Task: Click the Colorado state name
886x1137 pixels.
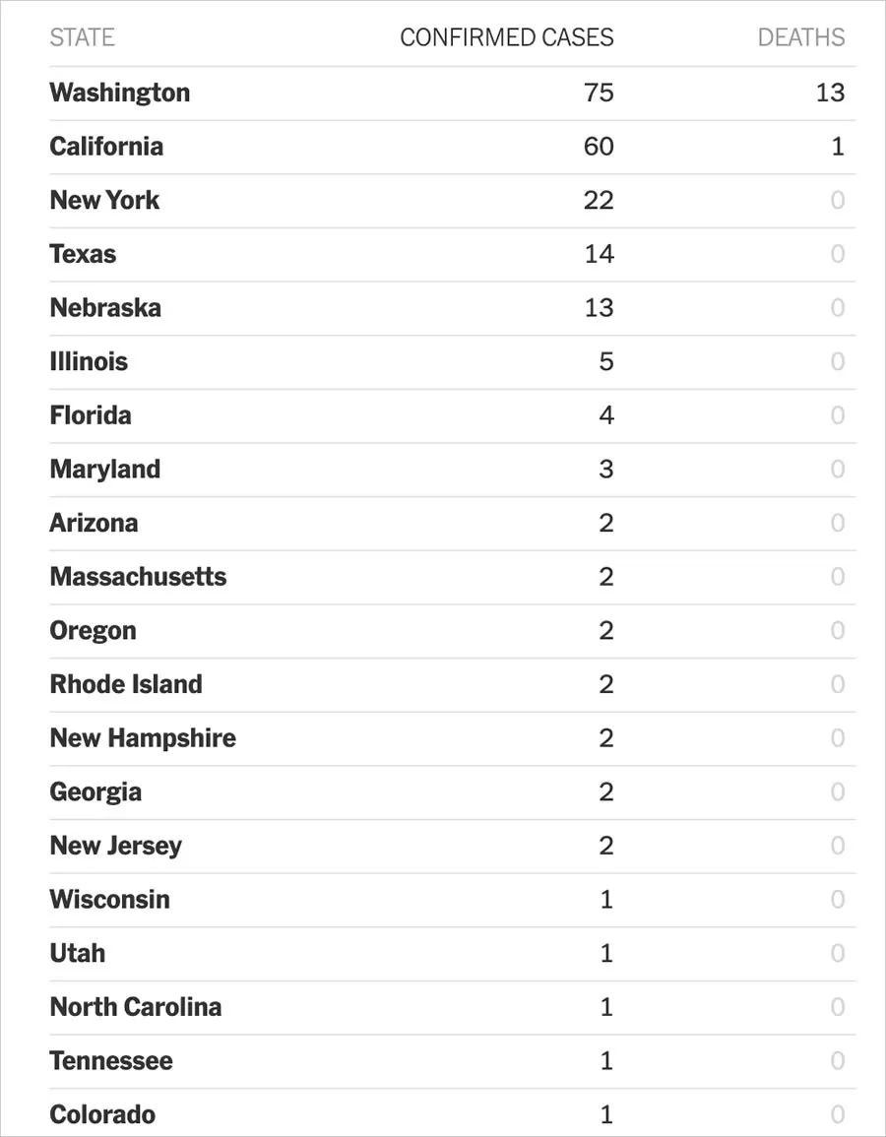Action: click(x=102, y=1113)
